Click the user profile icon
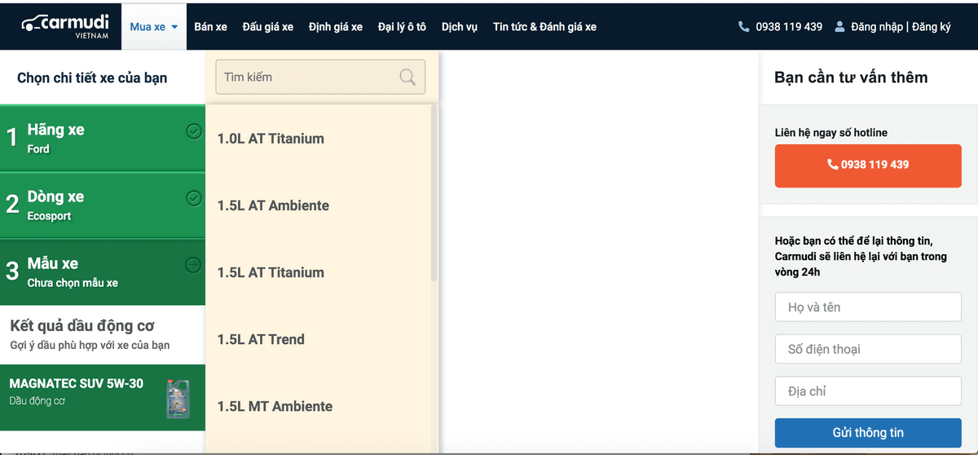Image resolution: width=978 pixels, height=455 pixels. (x=839, y=27)
